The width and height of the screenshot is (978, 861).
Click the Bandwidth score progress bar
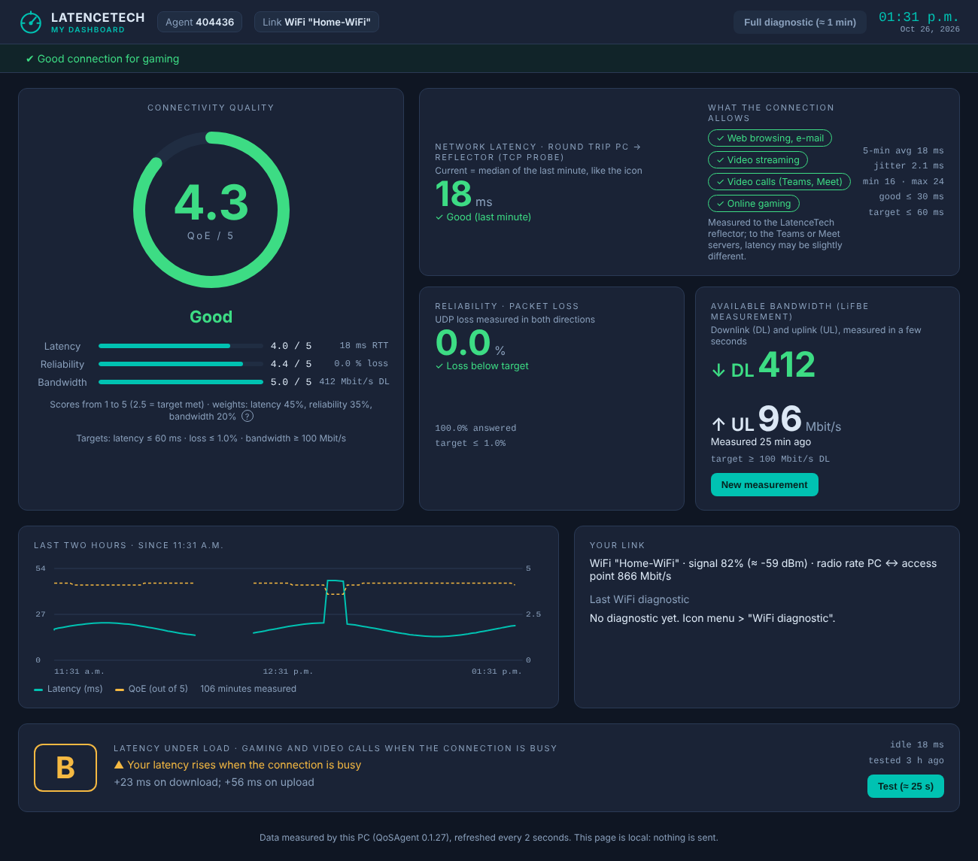[181, 382]
